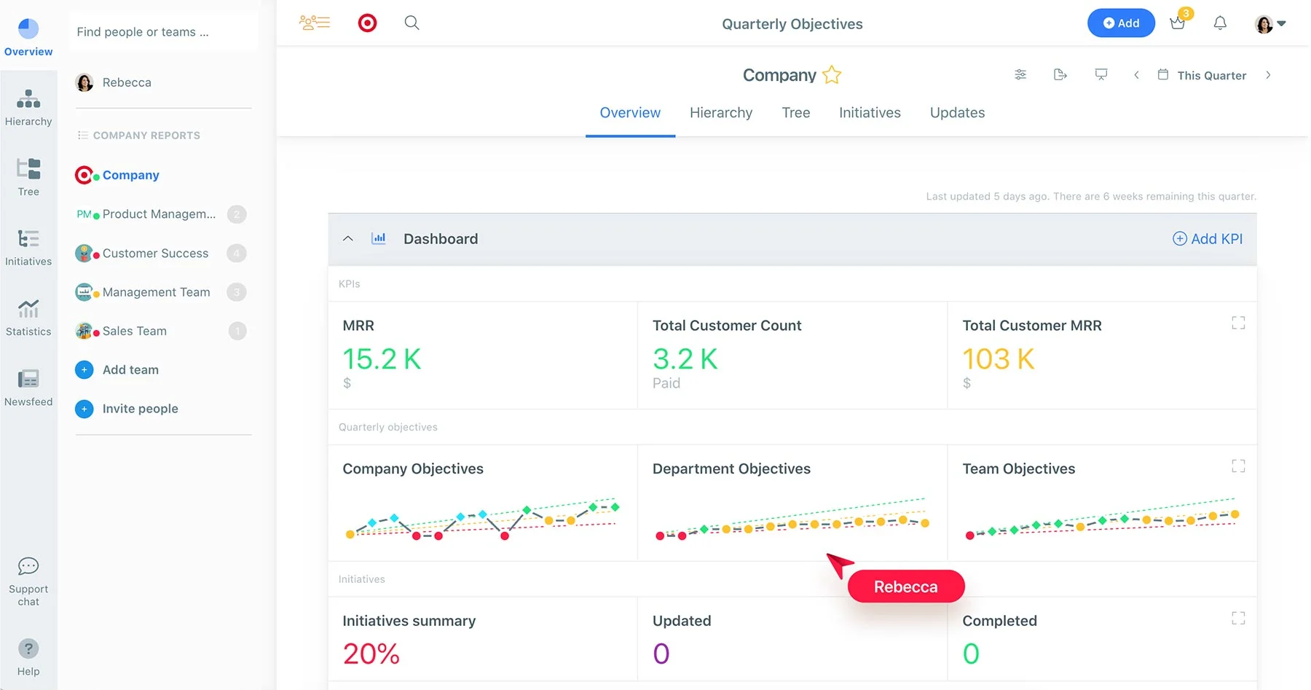This screenshot has width=1311, height=690.
Task: Click the blue Add button in the header
Action: 1121,23
